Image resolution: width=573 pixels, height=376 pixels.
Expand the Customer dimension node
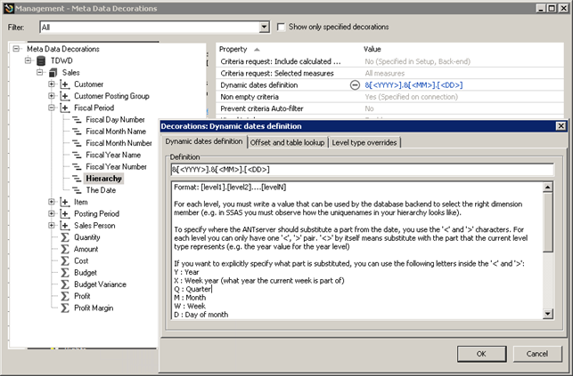tap(52, 84)
